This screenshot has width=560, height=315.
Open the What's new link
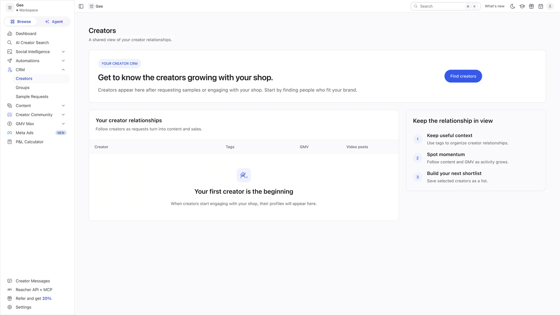pos(495,6)
